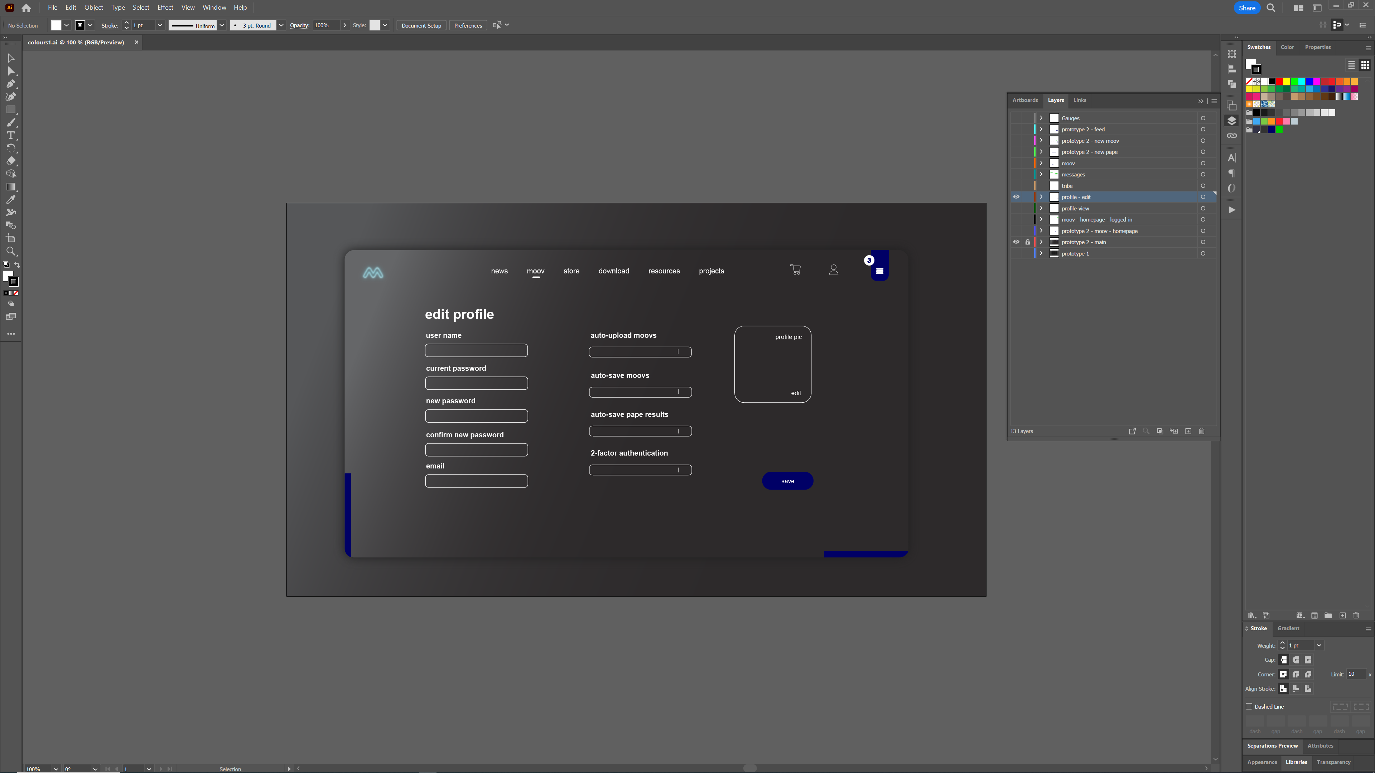Toggle visibility of profile - edit layer
The height and width of the screenshot is (773, 1375).
pos(1016,197)
